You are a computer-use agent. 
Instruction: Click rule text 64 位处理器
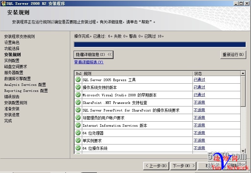tap(93, 133)
